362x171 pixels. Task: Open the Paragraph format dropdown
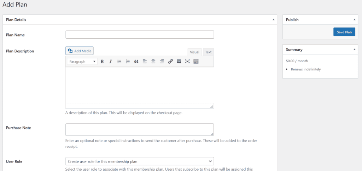coord(82,62)
